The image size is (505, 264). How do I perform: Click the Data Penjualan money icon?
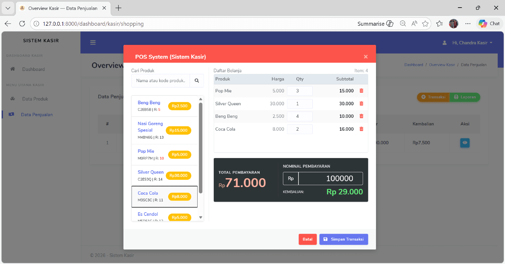point(12,114)
